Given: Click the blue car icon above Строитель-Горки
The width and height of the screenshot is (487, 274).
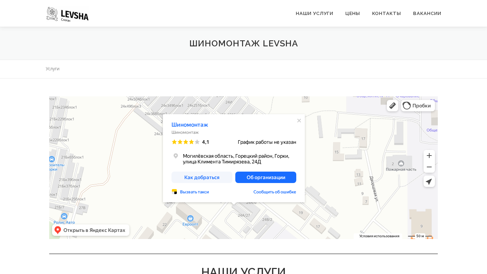Looking at the screenshot, I should click(52, 159).
